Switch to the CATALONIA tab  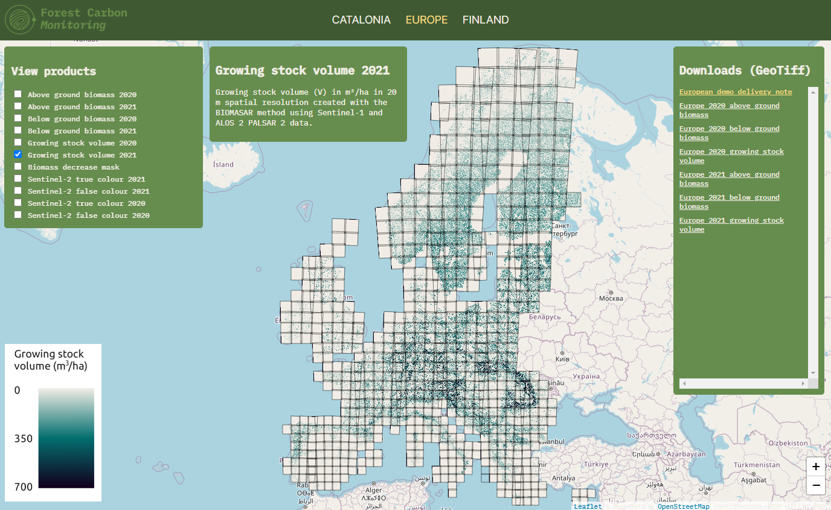point(361,19)
